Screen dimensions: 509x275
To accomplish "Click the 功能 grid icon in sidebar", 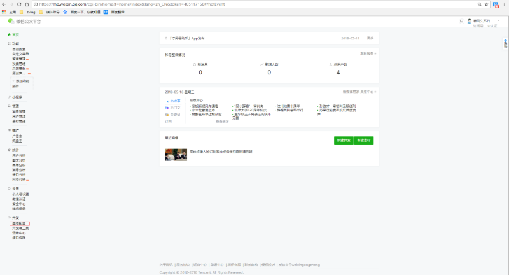I will click(9, 43).
